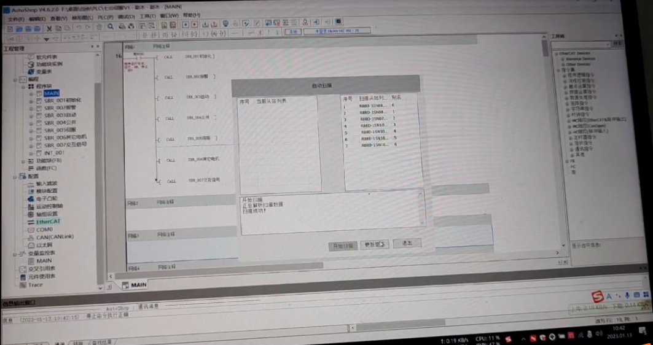Viewport: 653px width, 345px height.
Task: Click the Sogou input method S icon
Action: pos(596,297)
